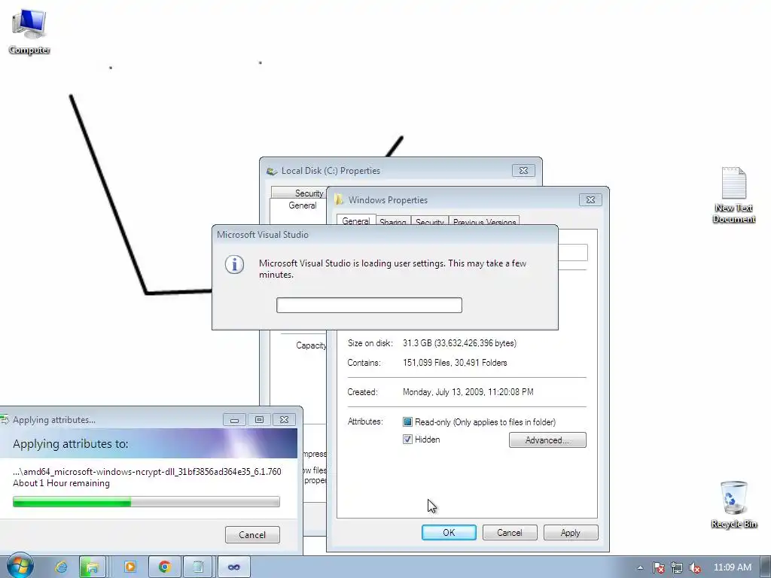Select the New Text Document desktop icon

(733, 195)
